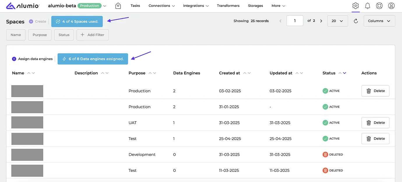Sort Created at ascending
This screenshot has height=182, width=402.
point(244,73)
